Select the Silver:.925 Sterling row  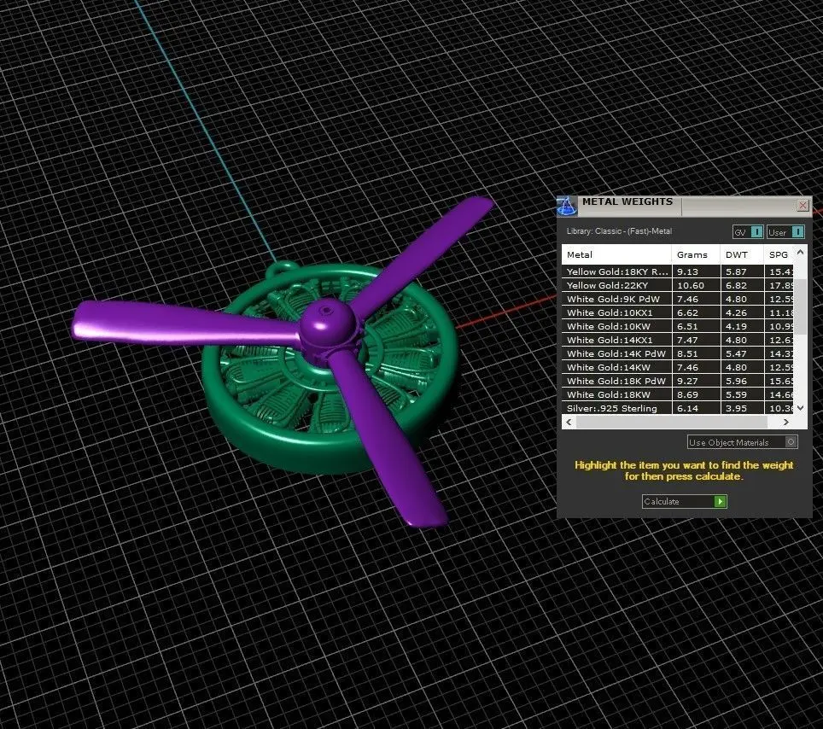678,408
